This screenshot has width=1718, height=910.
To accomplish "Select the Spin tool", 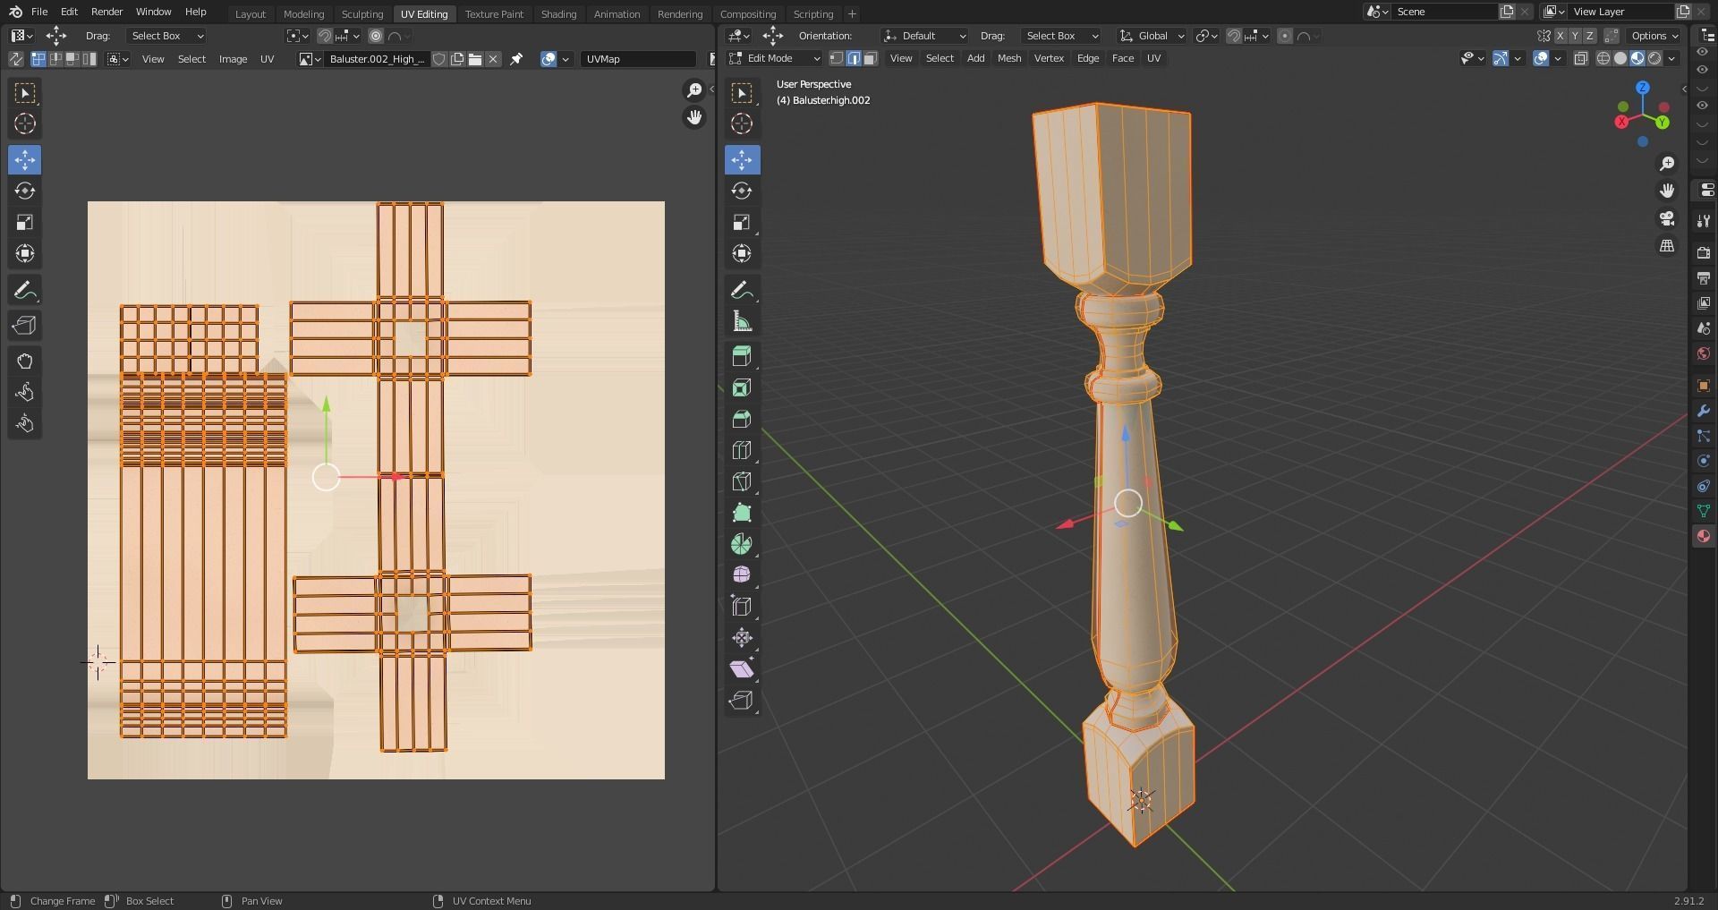I will tap(742, 544).
